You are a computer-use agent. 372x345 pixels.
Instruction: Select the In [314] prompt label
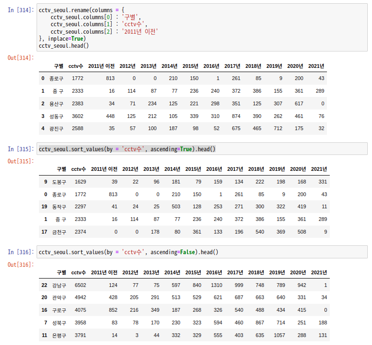click(21, 10)
